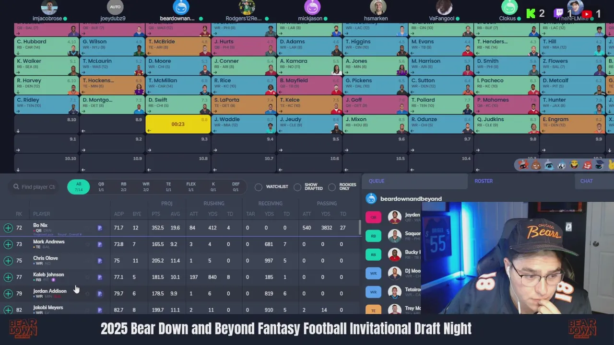Open the P. Mahomes draft board card
The height and width of the screenshot is (345, 614).
(506, 104)
